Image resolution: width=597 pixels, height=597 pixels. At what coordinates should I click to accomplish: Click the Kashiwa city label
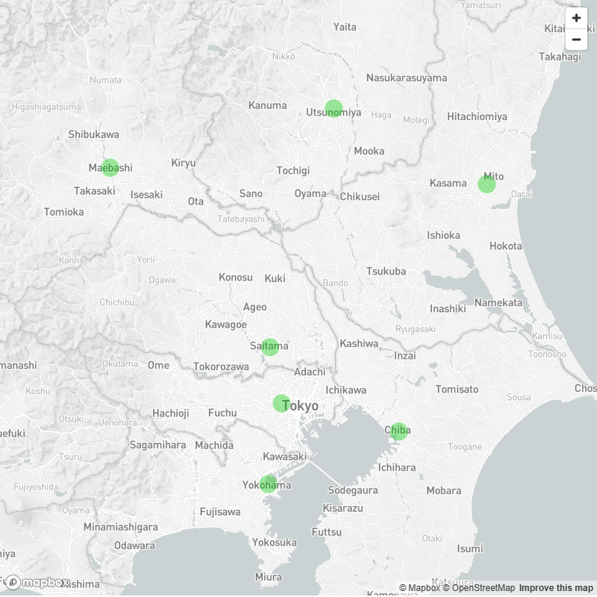click(359, 343)
